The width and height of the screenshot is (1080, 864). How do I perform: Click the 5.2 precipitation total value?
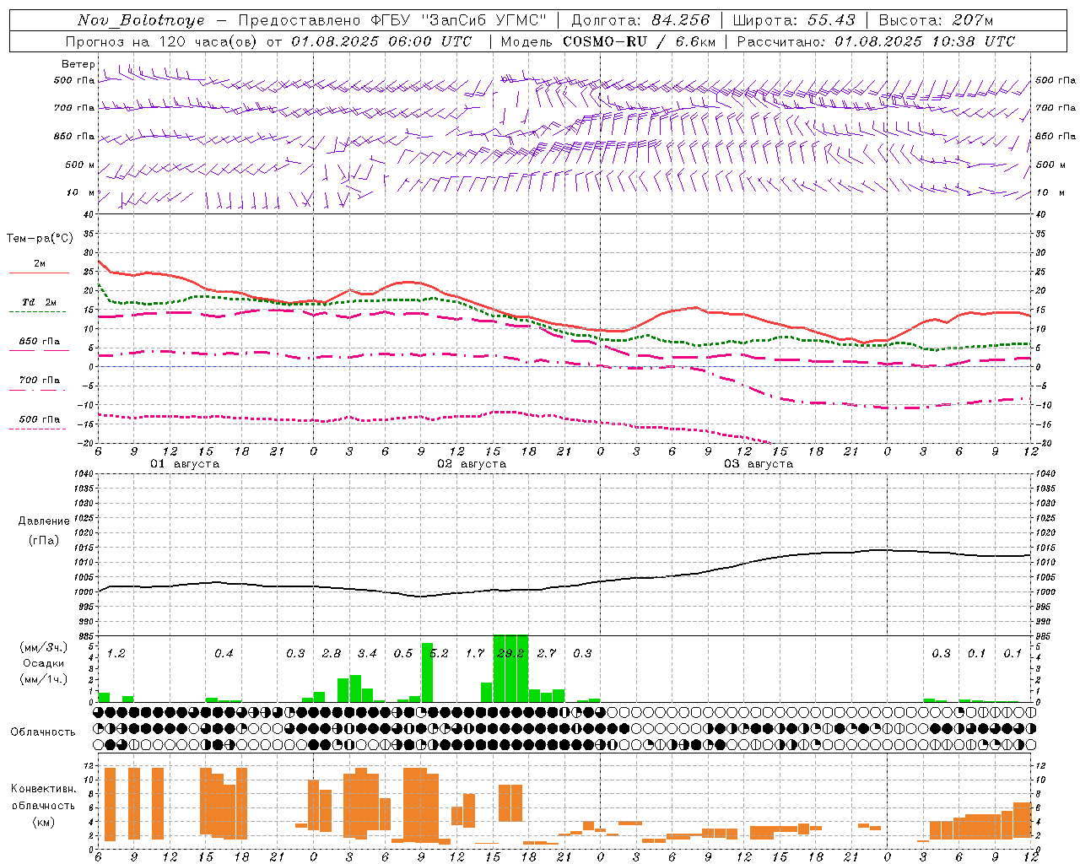pyautogui.click(x=439, y=654)
